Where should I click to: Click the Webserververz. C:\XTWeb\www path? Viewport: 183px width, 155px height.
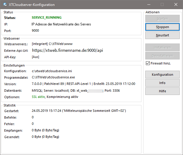pos(52,44)
